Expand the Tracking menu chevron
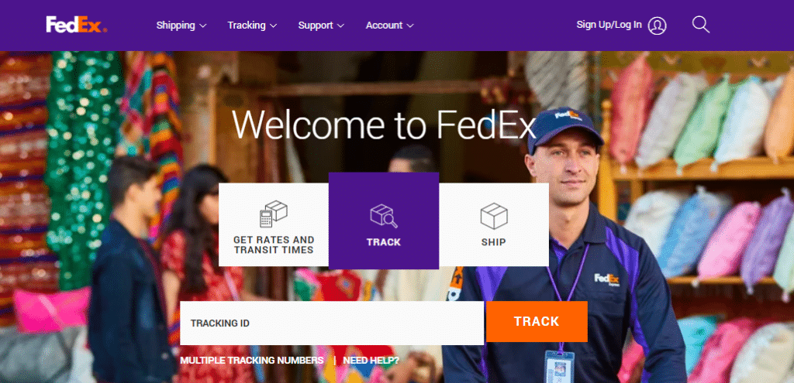Screen dimensions: 794x383 (274, 26)
